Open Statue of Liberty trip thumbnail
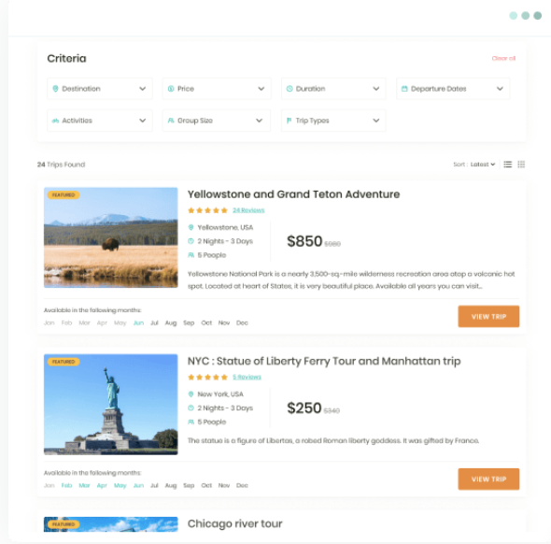 tap(111, 405)
